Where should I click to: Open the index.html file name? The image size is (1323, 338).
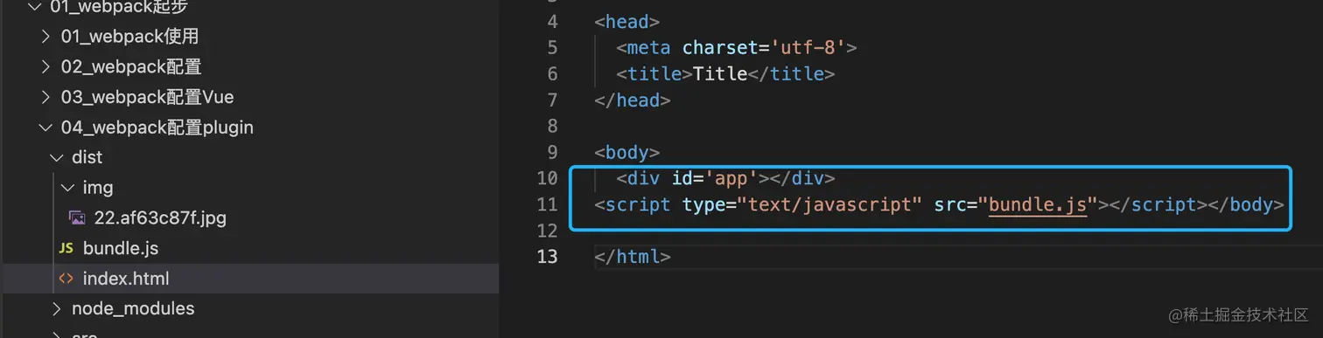pyautogui.click(x=126, y=279)
